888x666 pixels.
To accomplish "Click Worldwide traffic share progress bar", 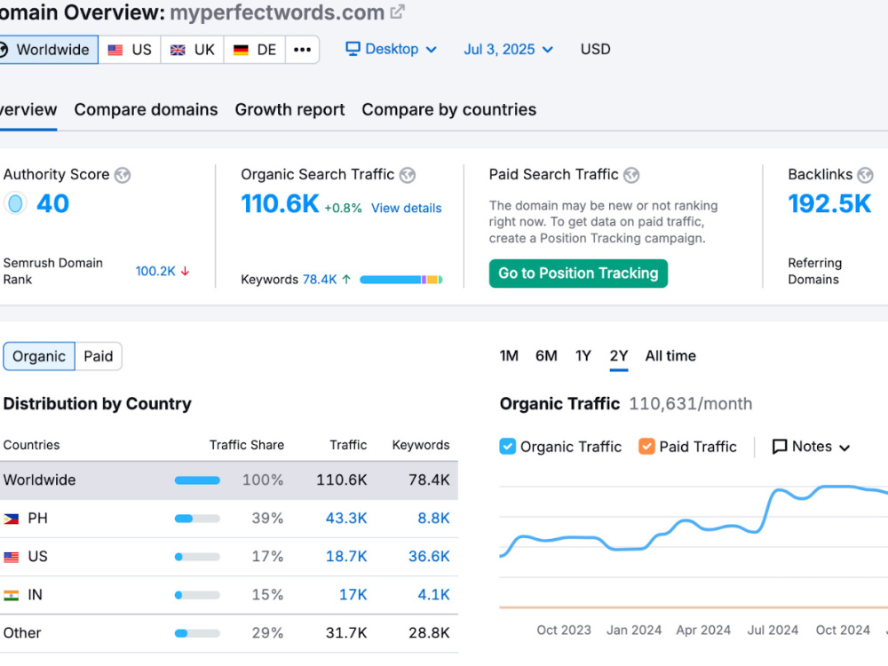I will [x=197, y=480].
